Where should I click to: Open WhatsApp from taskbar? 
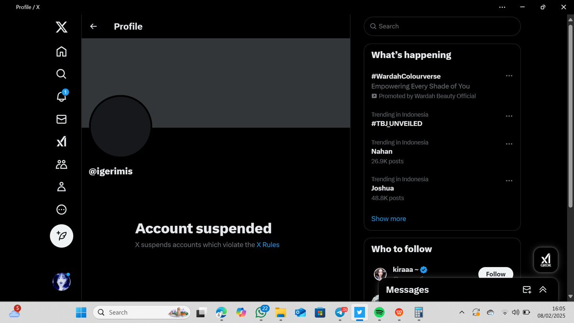261,312
